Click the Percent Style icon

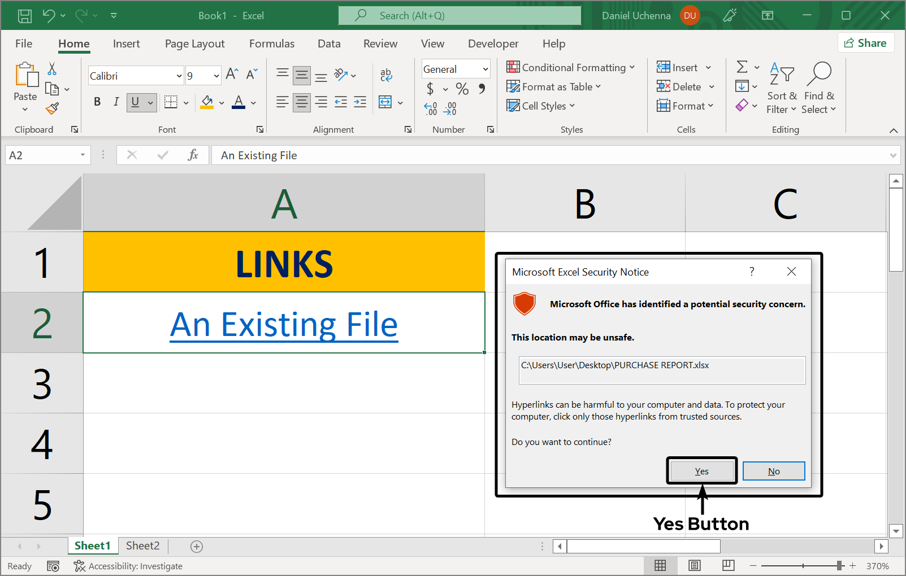click(x=462, y=89)
